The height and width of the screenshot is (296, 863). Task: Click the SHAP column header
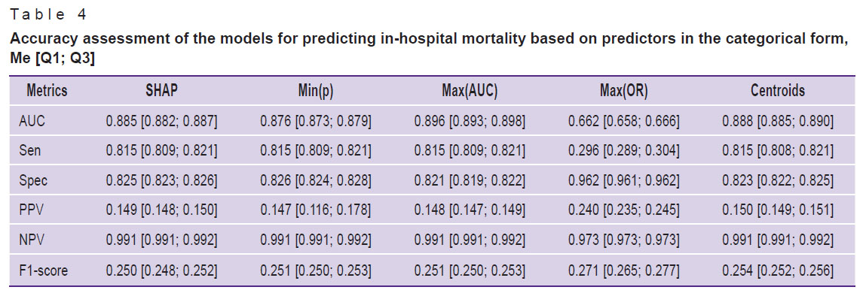click(x=161, y=91)
